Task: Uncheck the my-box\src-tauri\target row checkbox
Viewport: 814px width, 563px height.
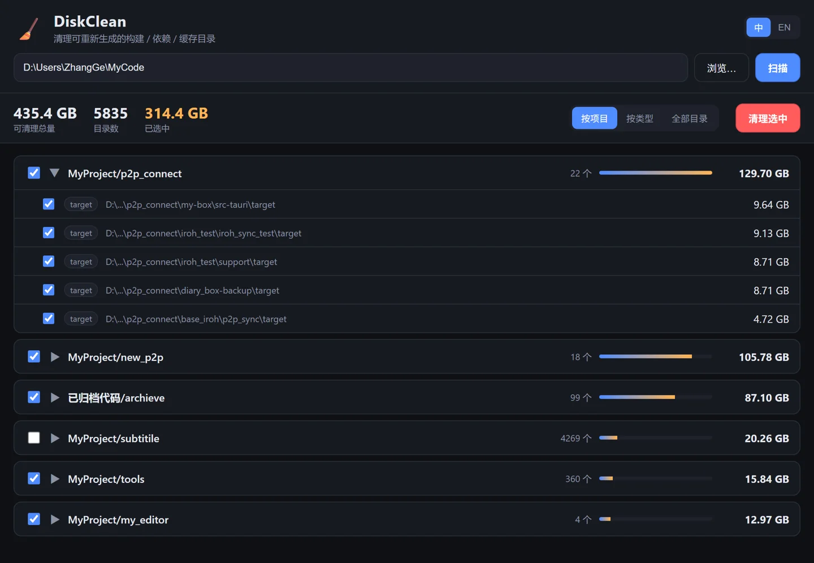Action: pyautogui.click(x=49, y=204)
